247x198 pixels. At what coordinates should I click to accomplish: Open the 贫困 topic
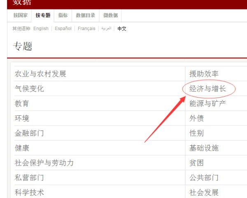[196, 163]
